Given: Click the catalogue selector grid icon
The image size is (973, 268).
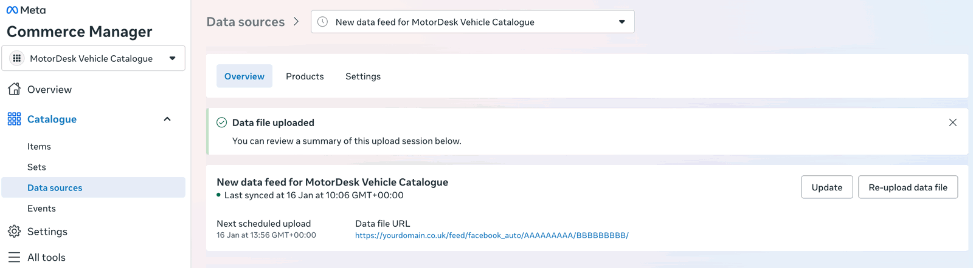Looking at the screenshot, I should pos(17,58).
